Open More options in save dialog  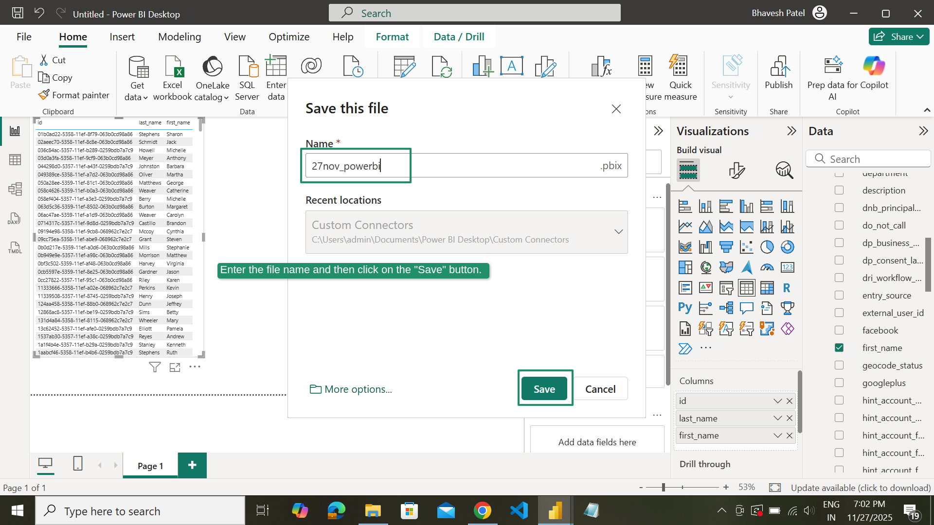point(351,388)
